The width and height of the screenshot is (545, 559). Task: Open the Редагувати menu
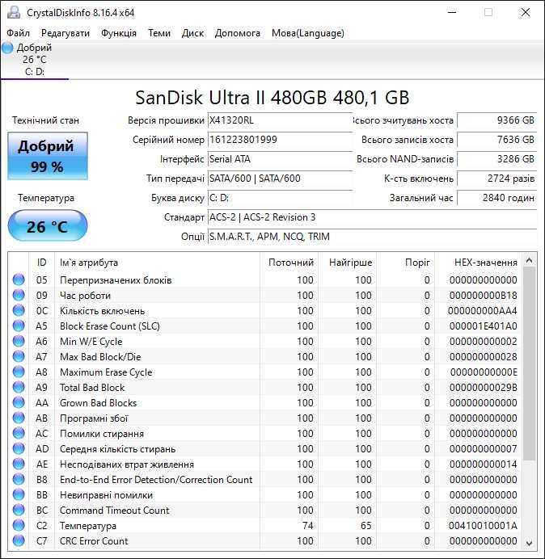coord(65,33)
